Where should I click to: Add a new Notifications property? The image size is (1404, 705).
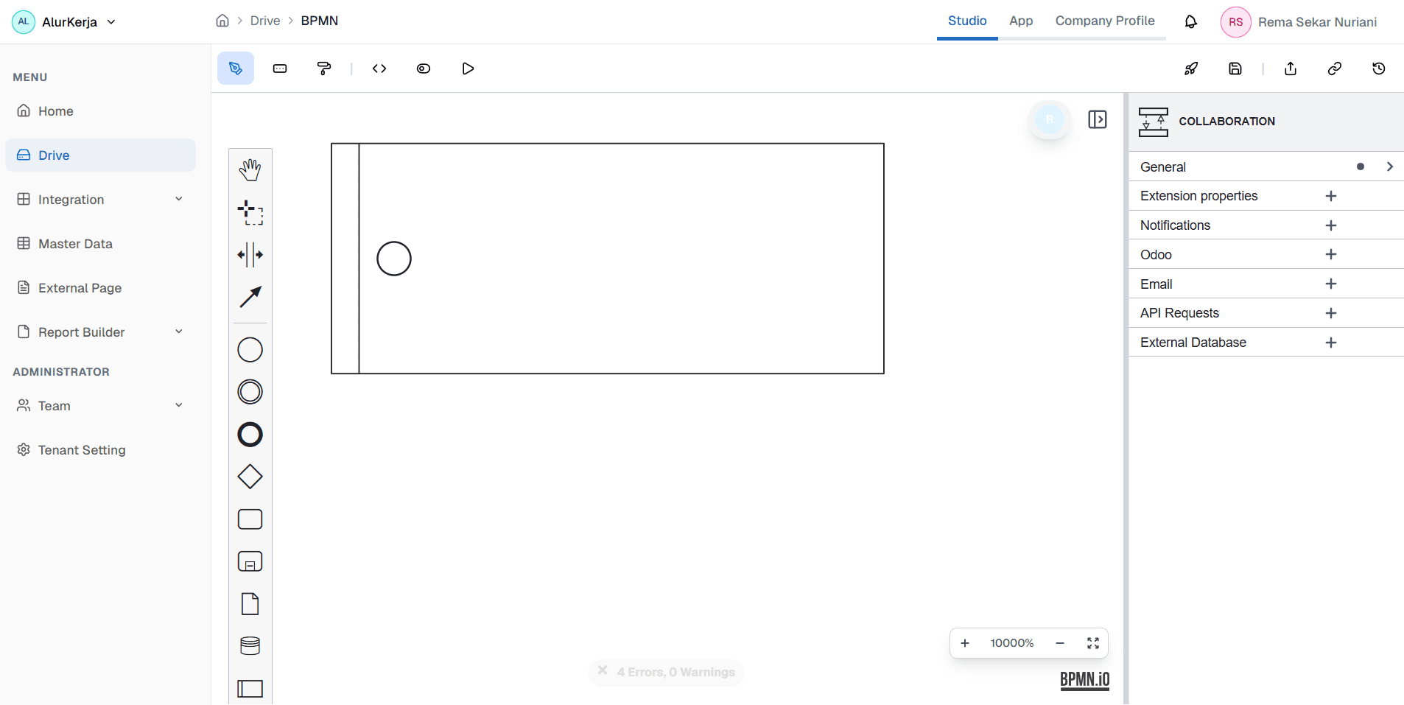[x=1330, y=225]
